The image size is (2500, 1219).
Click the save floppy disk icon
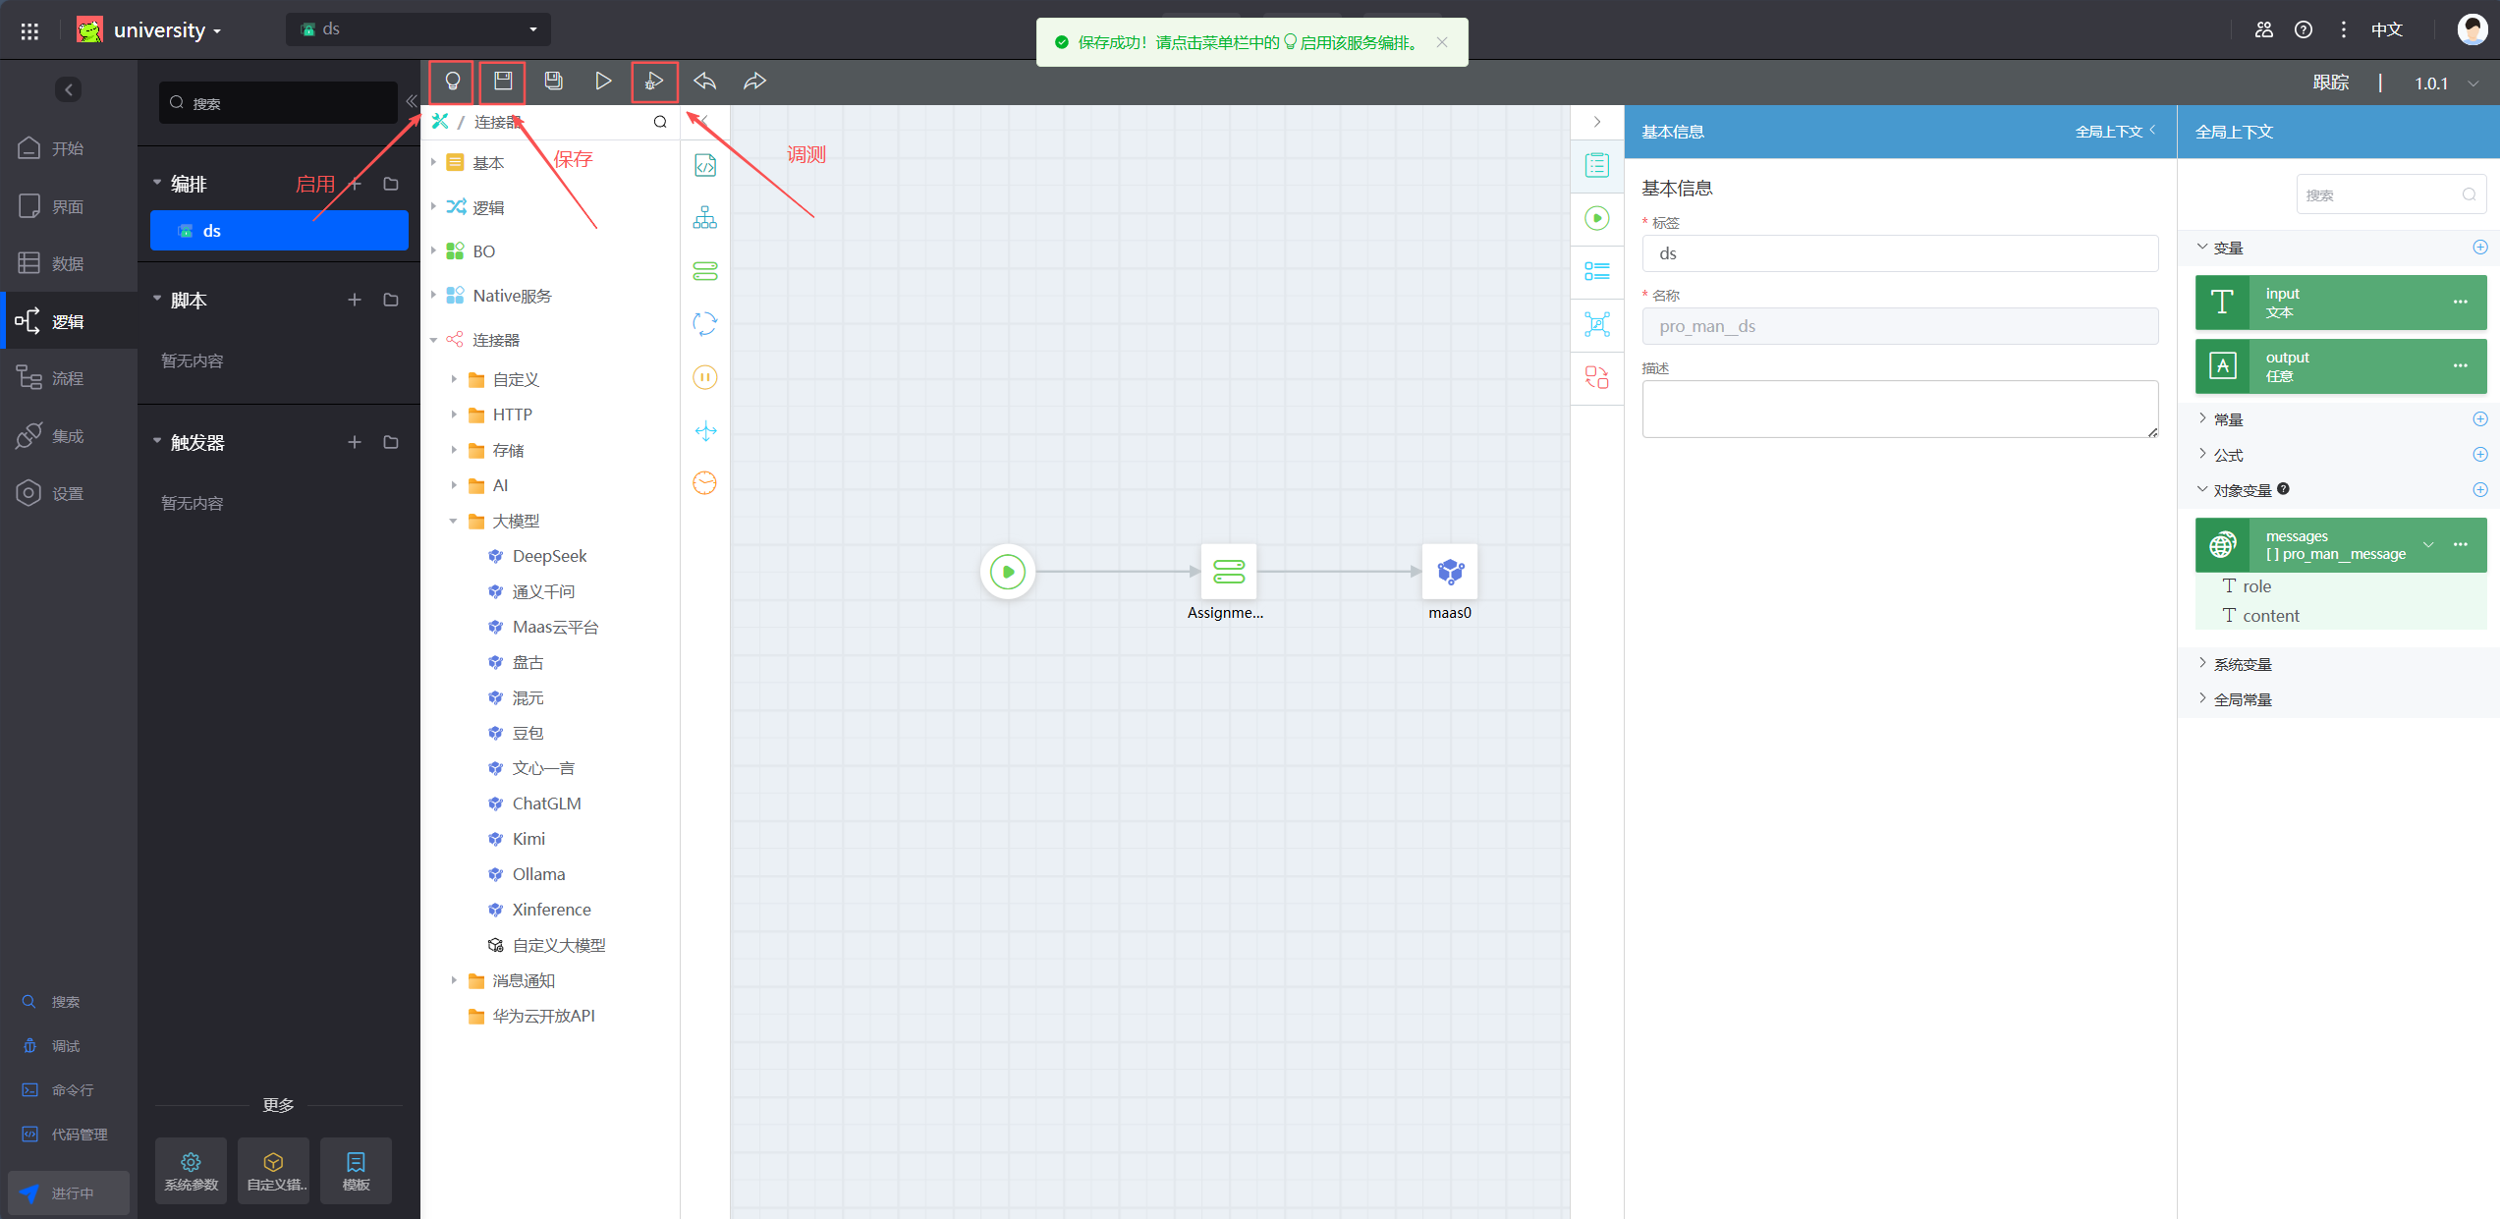[503, 82]
